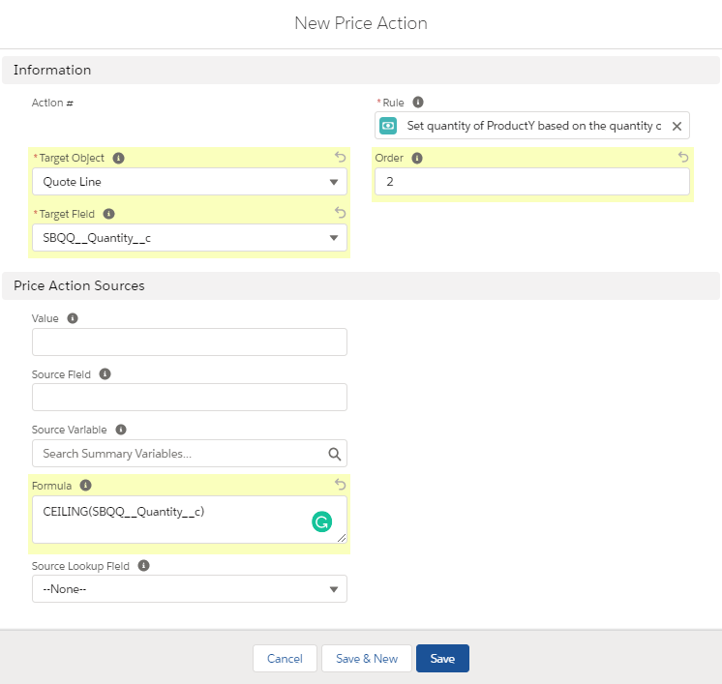Undo changes to the Formula field
This screenshot has height=684, width=722.
tap(340, 485)
